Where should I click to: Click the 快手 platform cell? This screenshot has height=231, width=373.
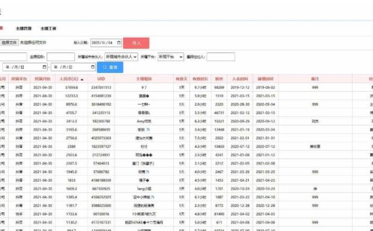pos(19,214)
